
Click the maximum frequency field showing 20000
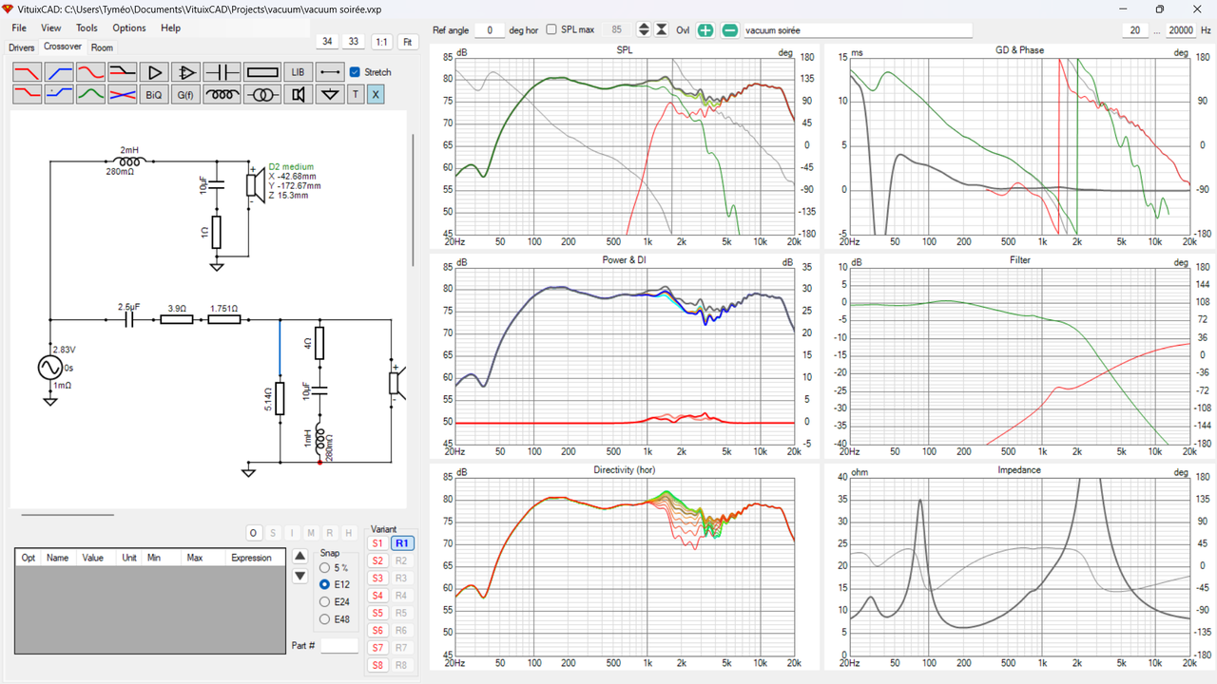1181,30
